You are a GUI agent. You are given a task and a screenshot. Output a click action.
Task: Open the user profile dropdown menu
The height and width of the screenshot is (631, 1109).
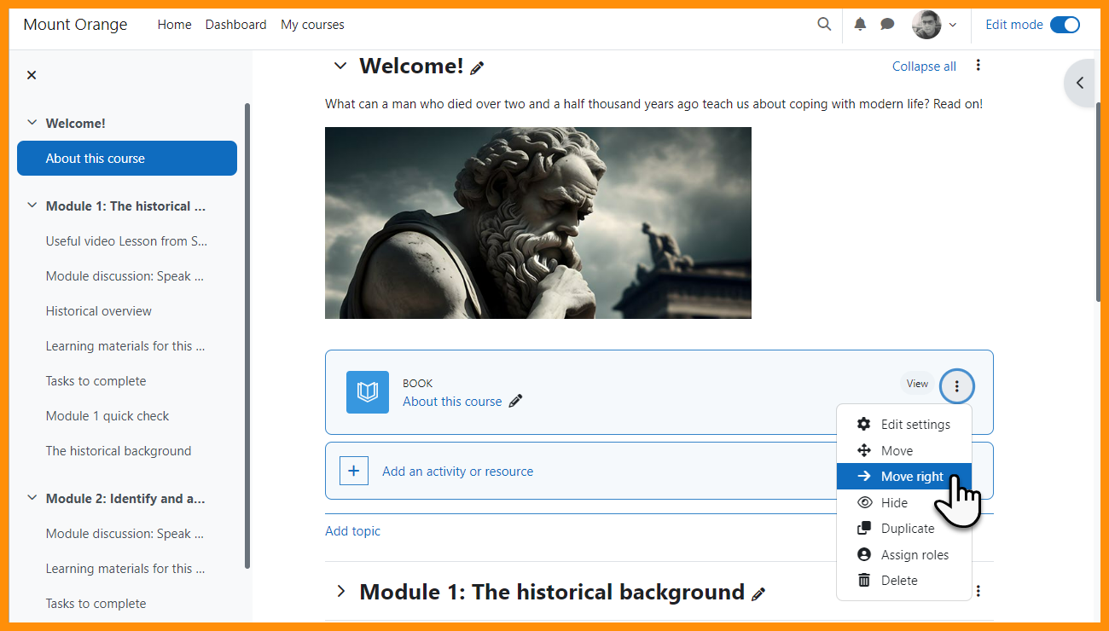click(x=934, y=25)
